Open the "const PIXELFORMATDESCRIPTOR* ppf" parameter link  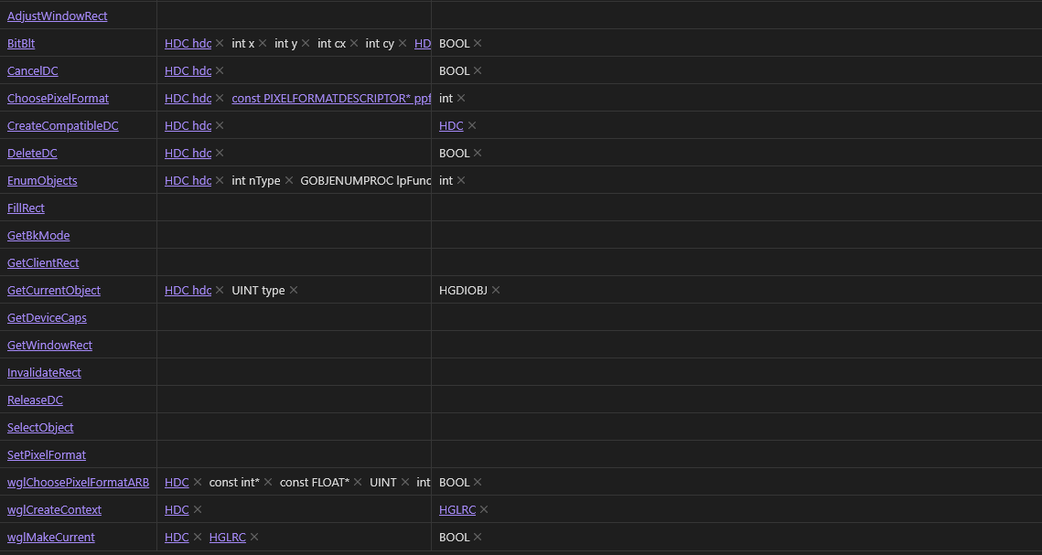click(331, 98)
